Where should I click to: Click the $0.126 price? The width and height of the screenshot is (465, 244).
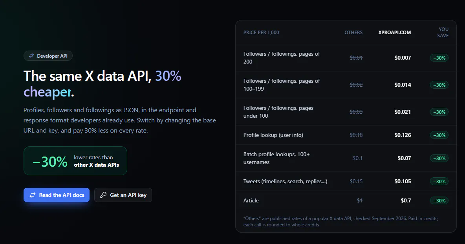(403, 135)
